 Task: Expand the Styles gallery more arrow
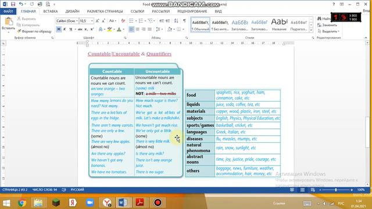[311, 30]
